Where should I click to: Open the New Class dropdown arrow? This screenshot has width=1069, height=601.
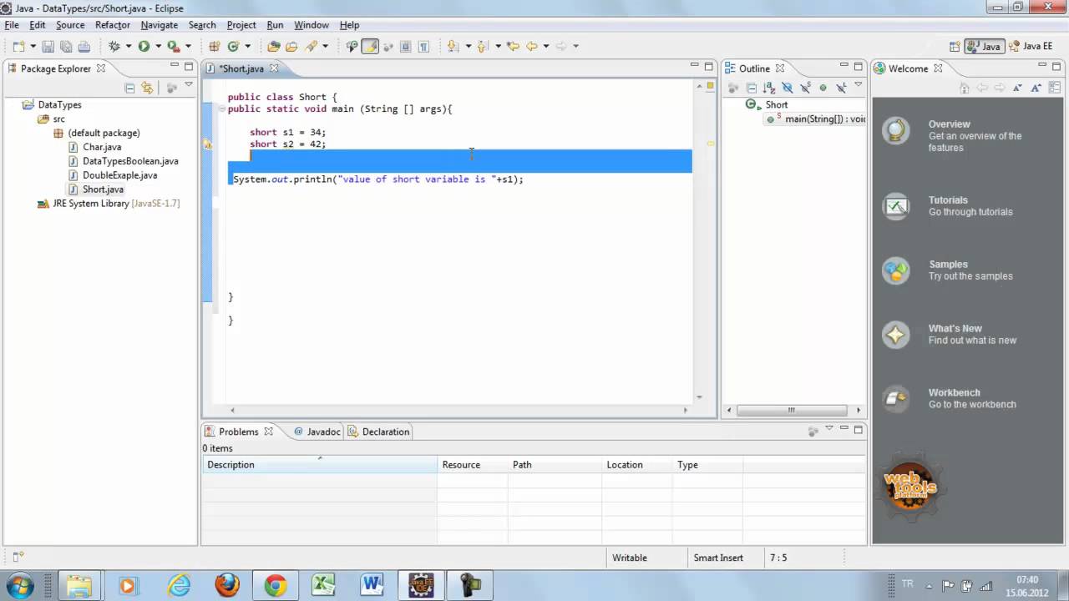247,47
